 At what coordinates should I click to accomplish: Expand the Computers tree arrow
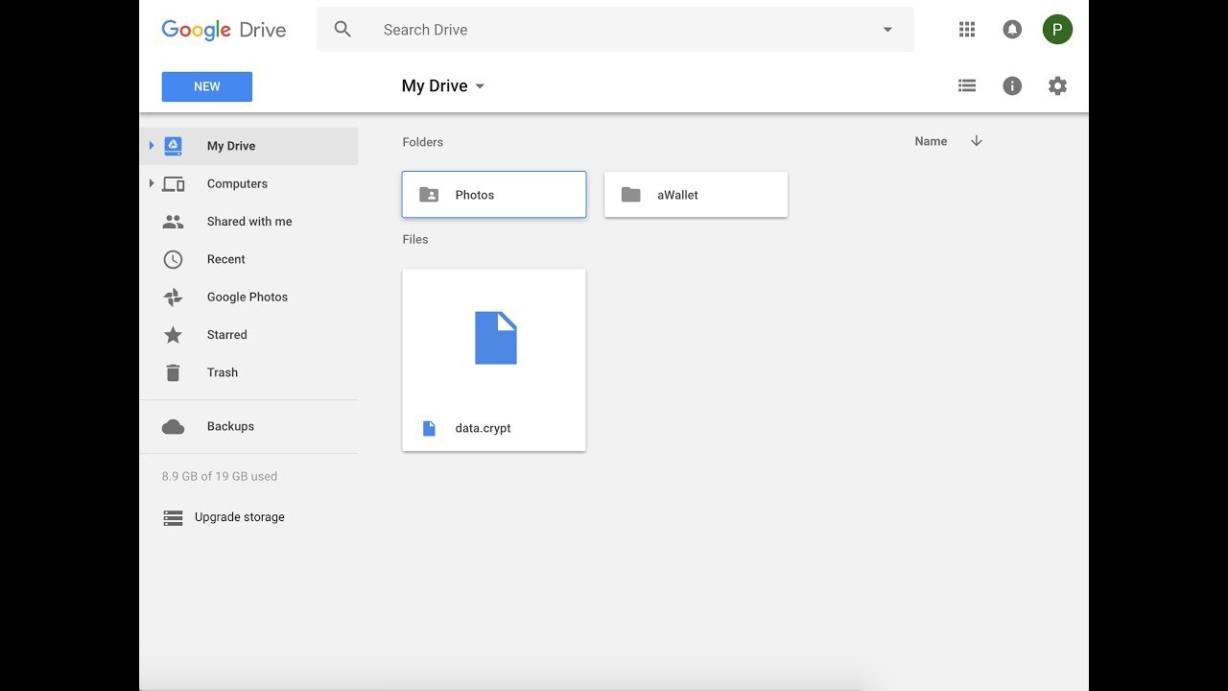click(x=151, y=183)
